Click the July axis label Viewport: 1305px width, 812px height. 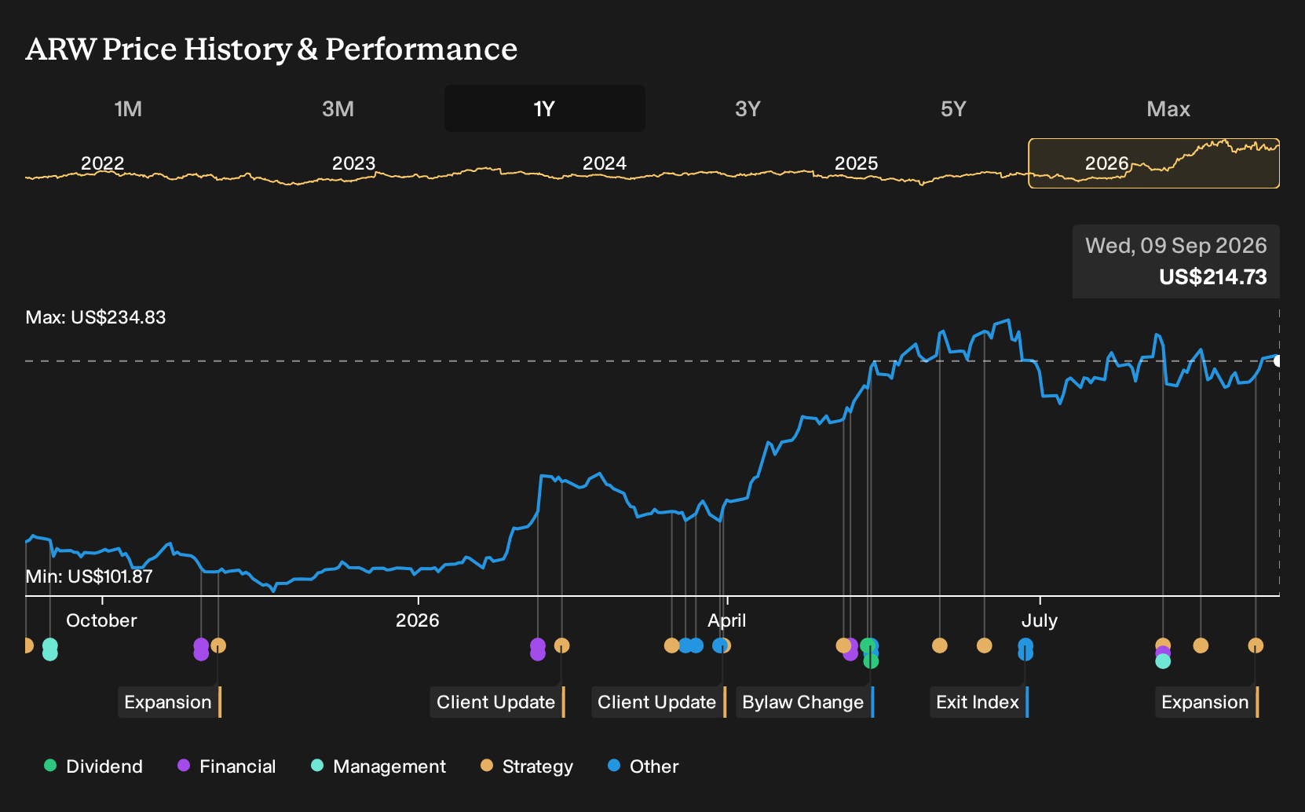[x=1040, y=620]
